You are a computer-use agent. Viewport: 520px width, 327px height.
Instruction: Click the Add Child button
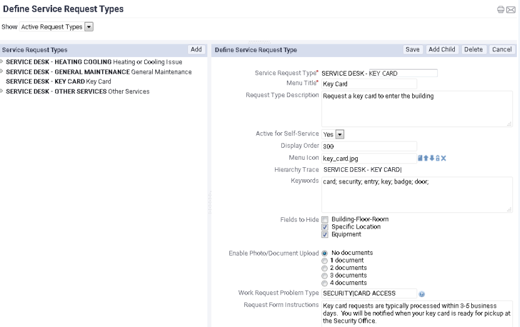442,49
